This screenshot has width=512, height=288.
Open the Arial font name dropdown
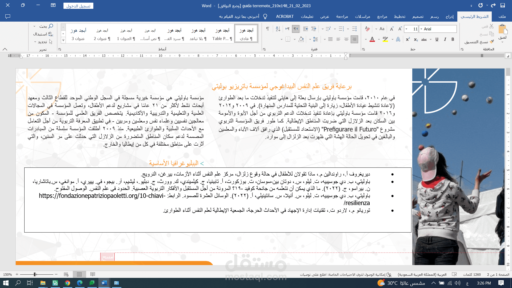tap(421, 29)
